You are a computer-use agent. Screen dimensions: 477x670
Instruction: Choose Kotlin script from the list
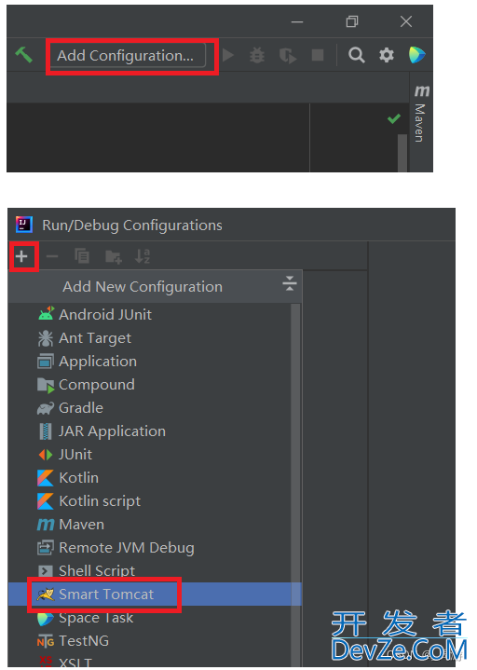tap(155, 501)
